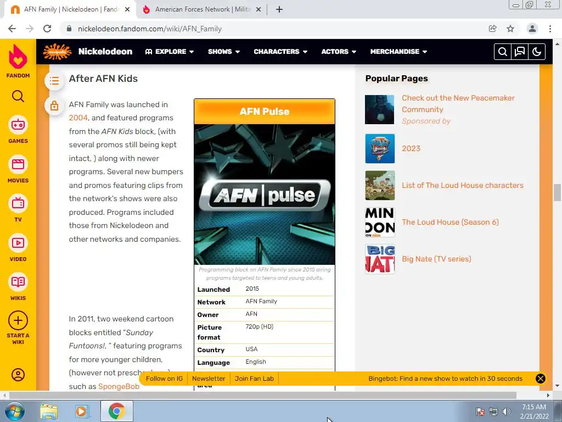Toggle dark theme moon icon
This screenshot has height=422, width=562.
tap(537, 52)
